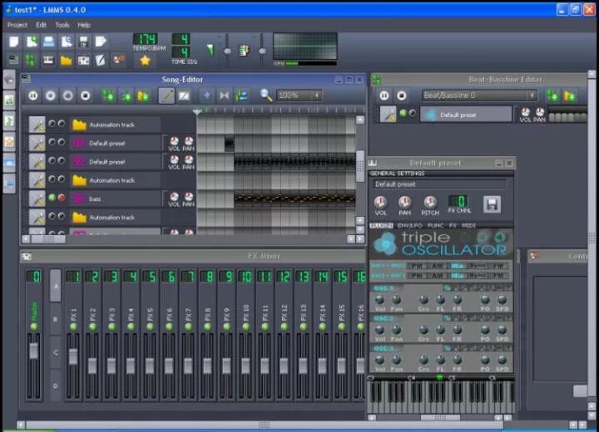599x432 pixels.
Task: Add beat/bassline in Beat+Bassline Editor
Action: 552,96
